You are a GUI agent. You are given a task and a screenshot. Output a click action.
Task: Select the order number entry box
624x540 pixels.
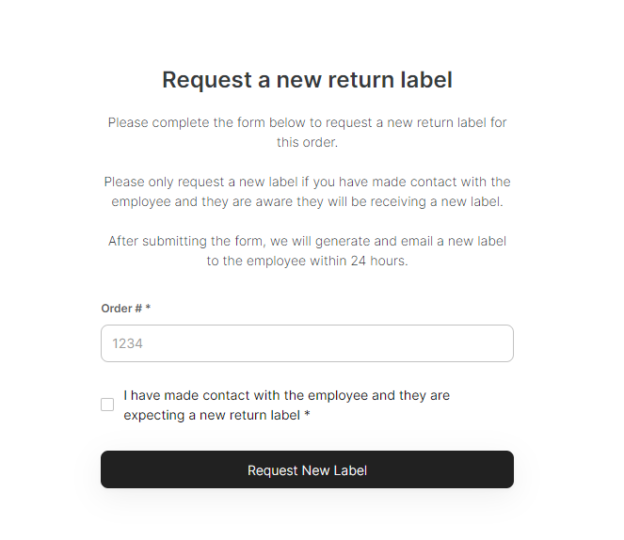[x=307, y=343]
